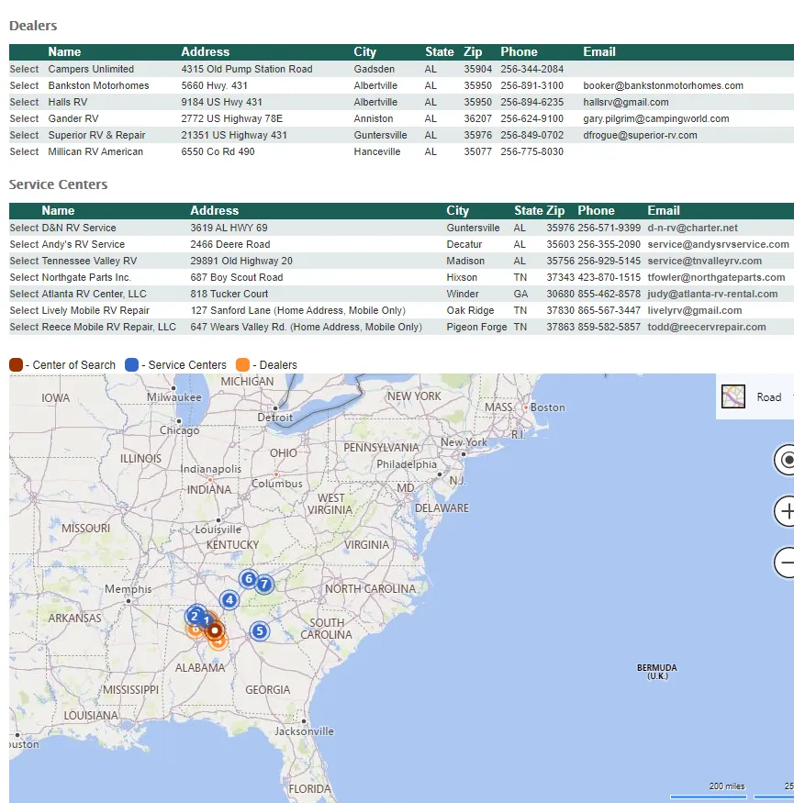
Task: Select Atlanta RV Center, LLC
Action: (24, 294)
